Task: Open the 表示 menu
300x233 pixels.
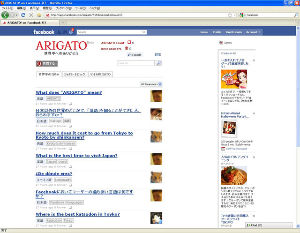Action: click(34, 8)
